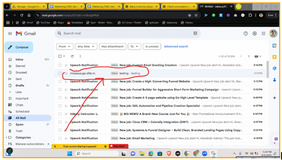This screenshot has height=160, width=282.
Task: Tick checkbox for High-Converting Funnel Website email
Action: (60, 81)
